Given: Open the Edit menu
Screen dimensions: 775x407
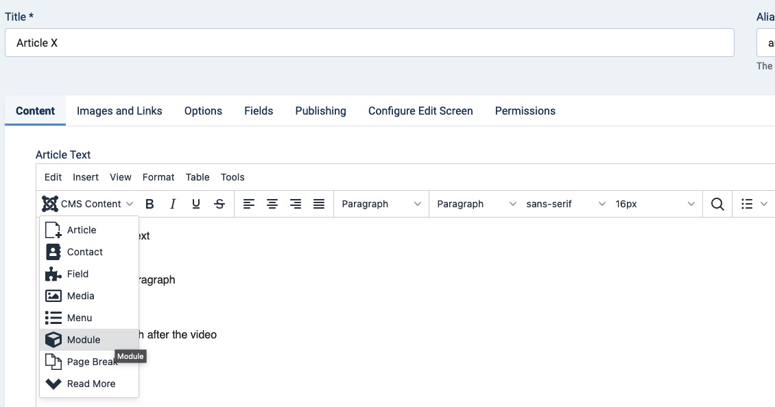Looking at the screenshot, I should [x=53, y=177].
